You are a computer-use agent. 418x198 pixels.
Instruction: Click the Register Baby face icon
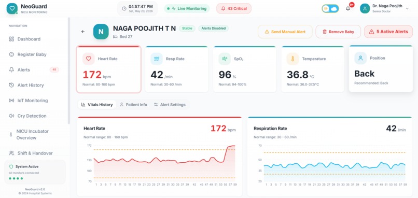(11, 54)
